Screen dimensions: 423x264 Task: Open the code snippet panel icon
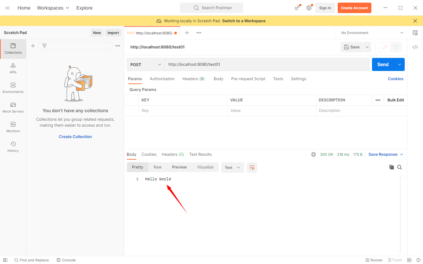click(x=415, y=47)
